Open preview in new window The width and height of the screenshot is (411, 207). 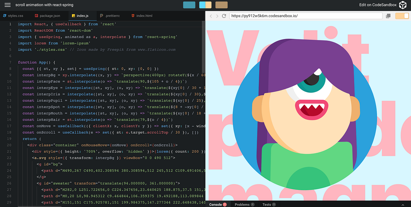pyautogui.click(x=388, y=16)
